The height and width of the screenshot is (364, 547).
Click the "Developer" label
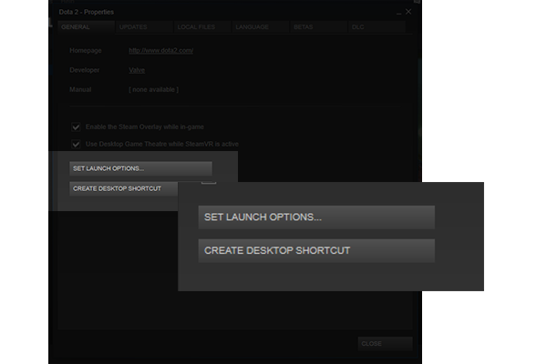click(85, 70)
